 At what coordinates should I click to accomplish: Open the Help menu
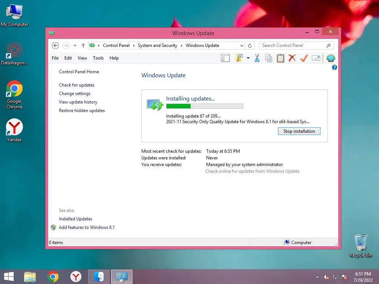click(x=114, y=58)
